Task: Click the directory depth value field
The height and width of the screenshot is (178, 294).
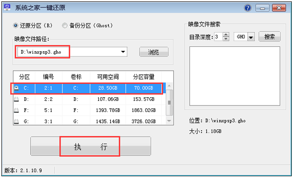Action: 219,37
